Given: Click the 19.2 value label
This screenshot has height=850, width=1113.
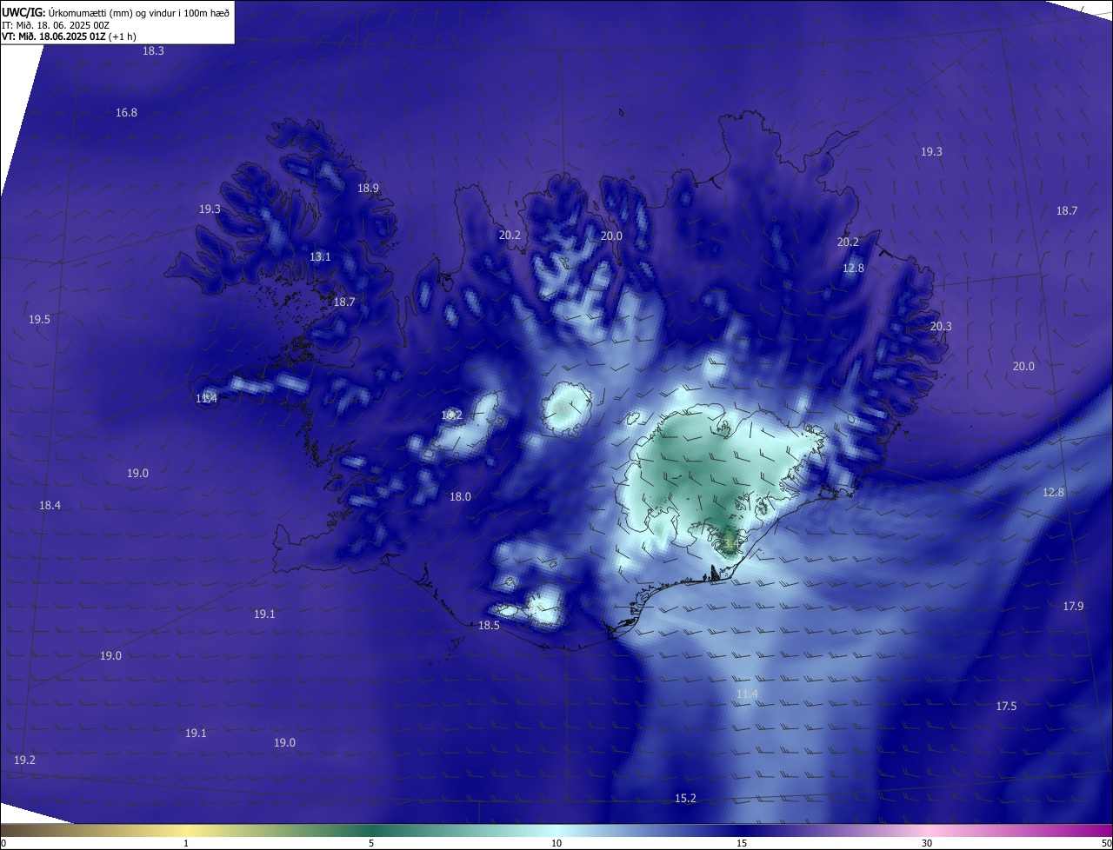Looking at the screenshot, I should click(24, 760).
